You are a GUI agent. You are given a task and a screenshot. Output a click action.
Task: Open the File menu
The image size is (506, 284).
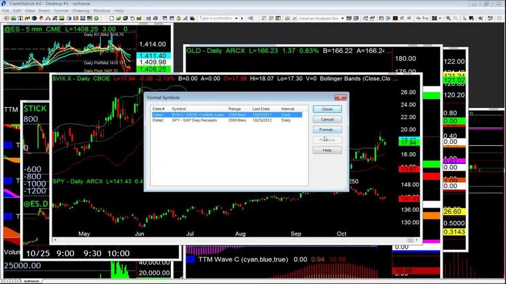coord(6,11)
